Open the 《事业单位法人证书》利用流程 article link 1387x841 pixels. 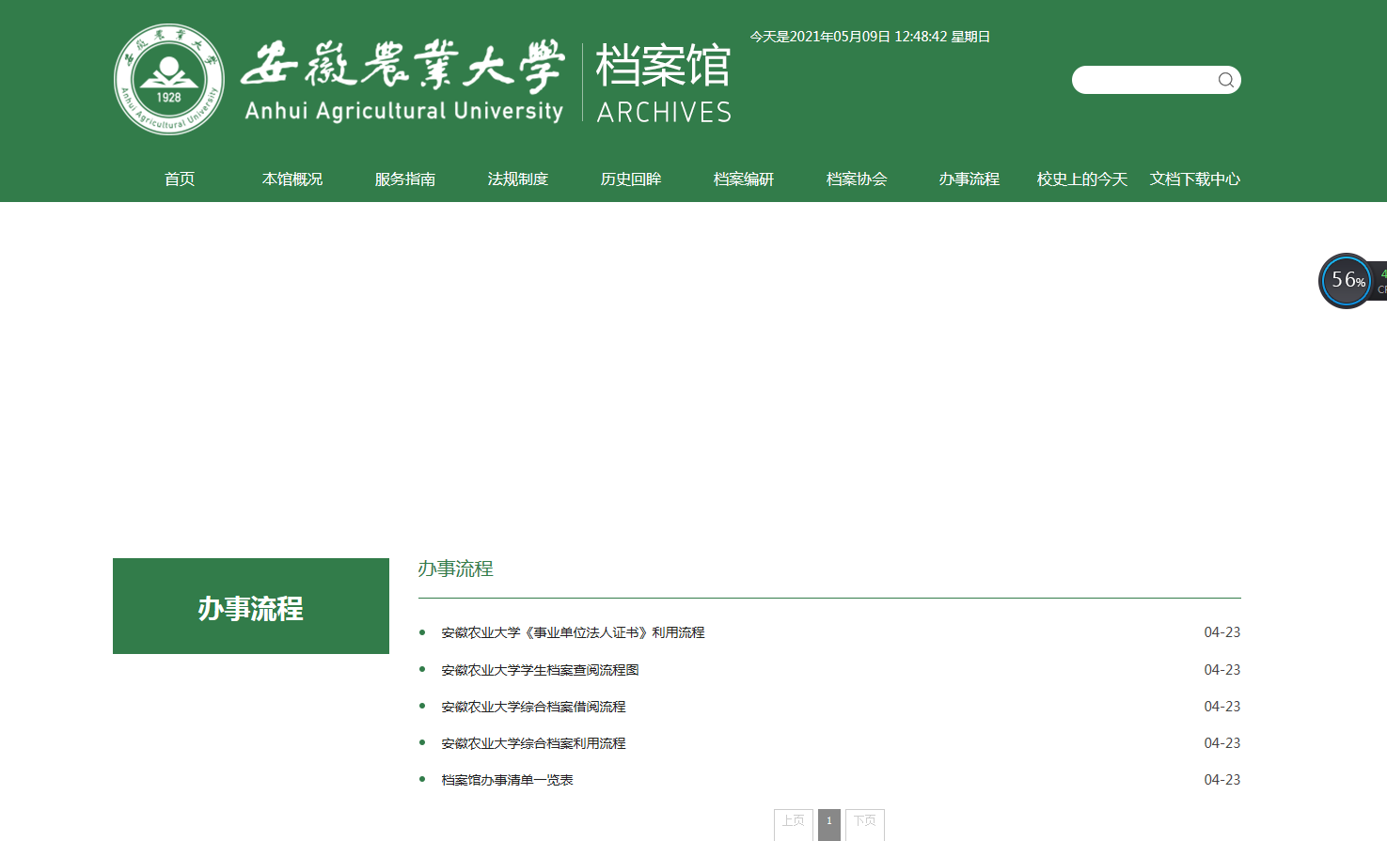(x=573, y=632)
